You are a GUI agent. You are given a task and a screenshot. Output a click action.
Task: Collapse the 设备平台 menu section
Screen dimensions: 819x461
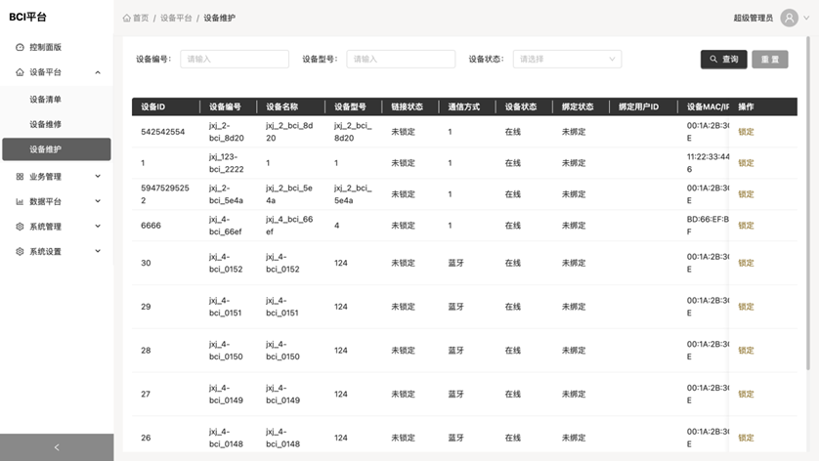[x=97, y=72]
